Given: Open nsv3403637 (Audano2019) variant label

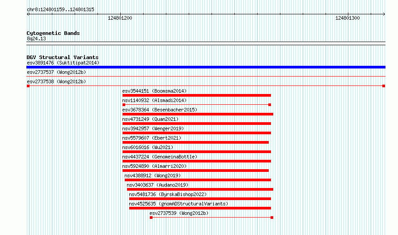Looking at the screenshot, I should [157, 185].
